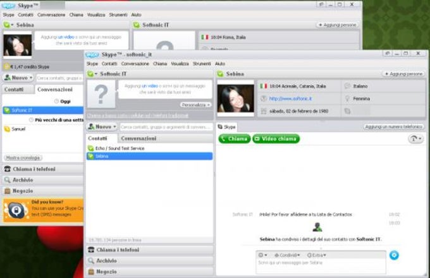Image resolution: width=430 pixels, height=278 pixels.
Task: Click the gender icon beside Femmina
Action: pyautogui.click(x=347, y=99)
